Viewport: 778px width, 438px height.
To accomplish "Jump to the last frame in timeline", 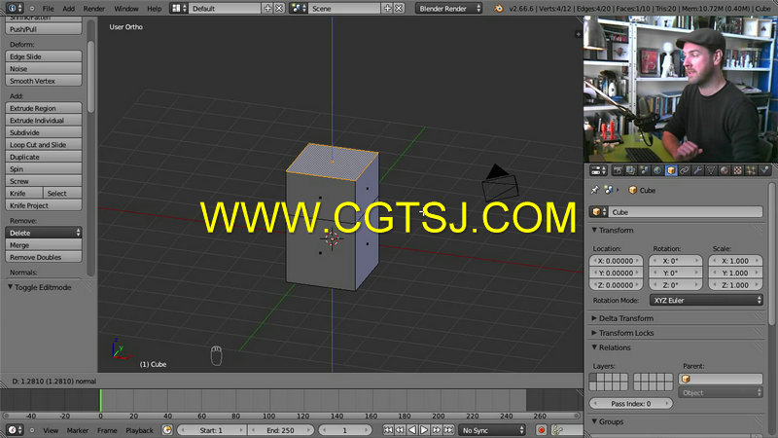I will point(448,430).
